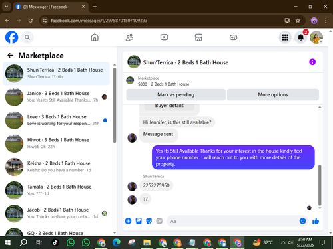
Task: Open Hiwot - 3 Beds 1 Bath House chat
Action: 56,143
